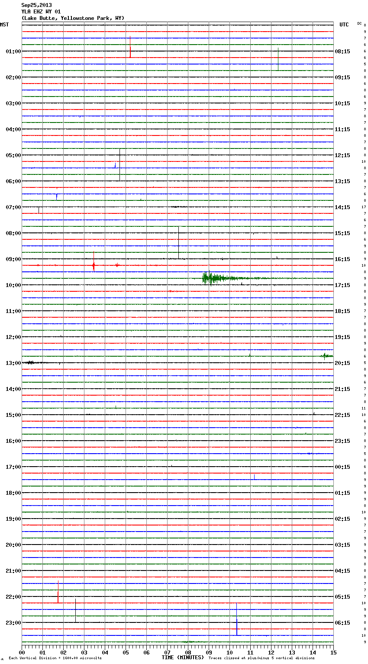Image resolution: width=368 pixels, height=664 pixels.
Task: Click the tall red spike above the 22:00 trace
Action: point(58,592)
